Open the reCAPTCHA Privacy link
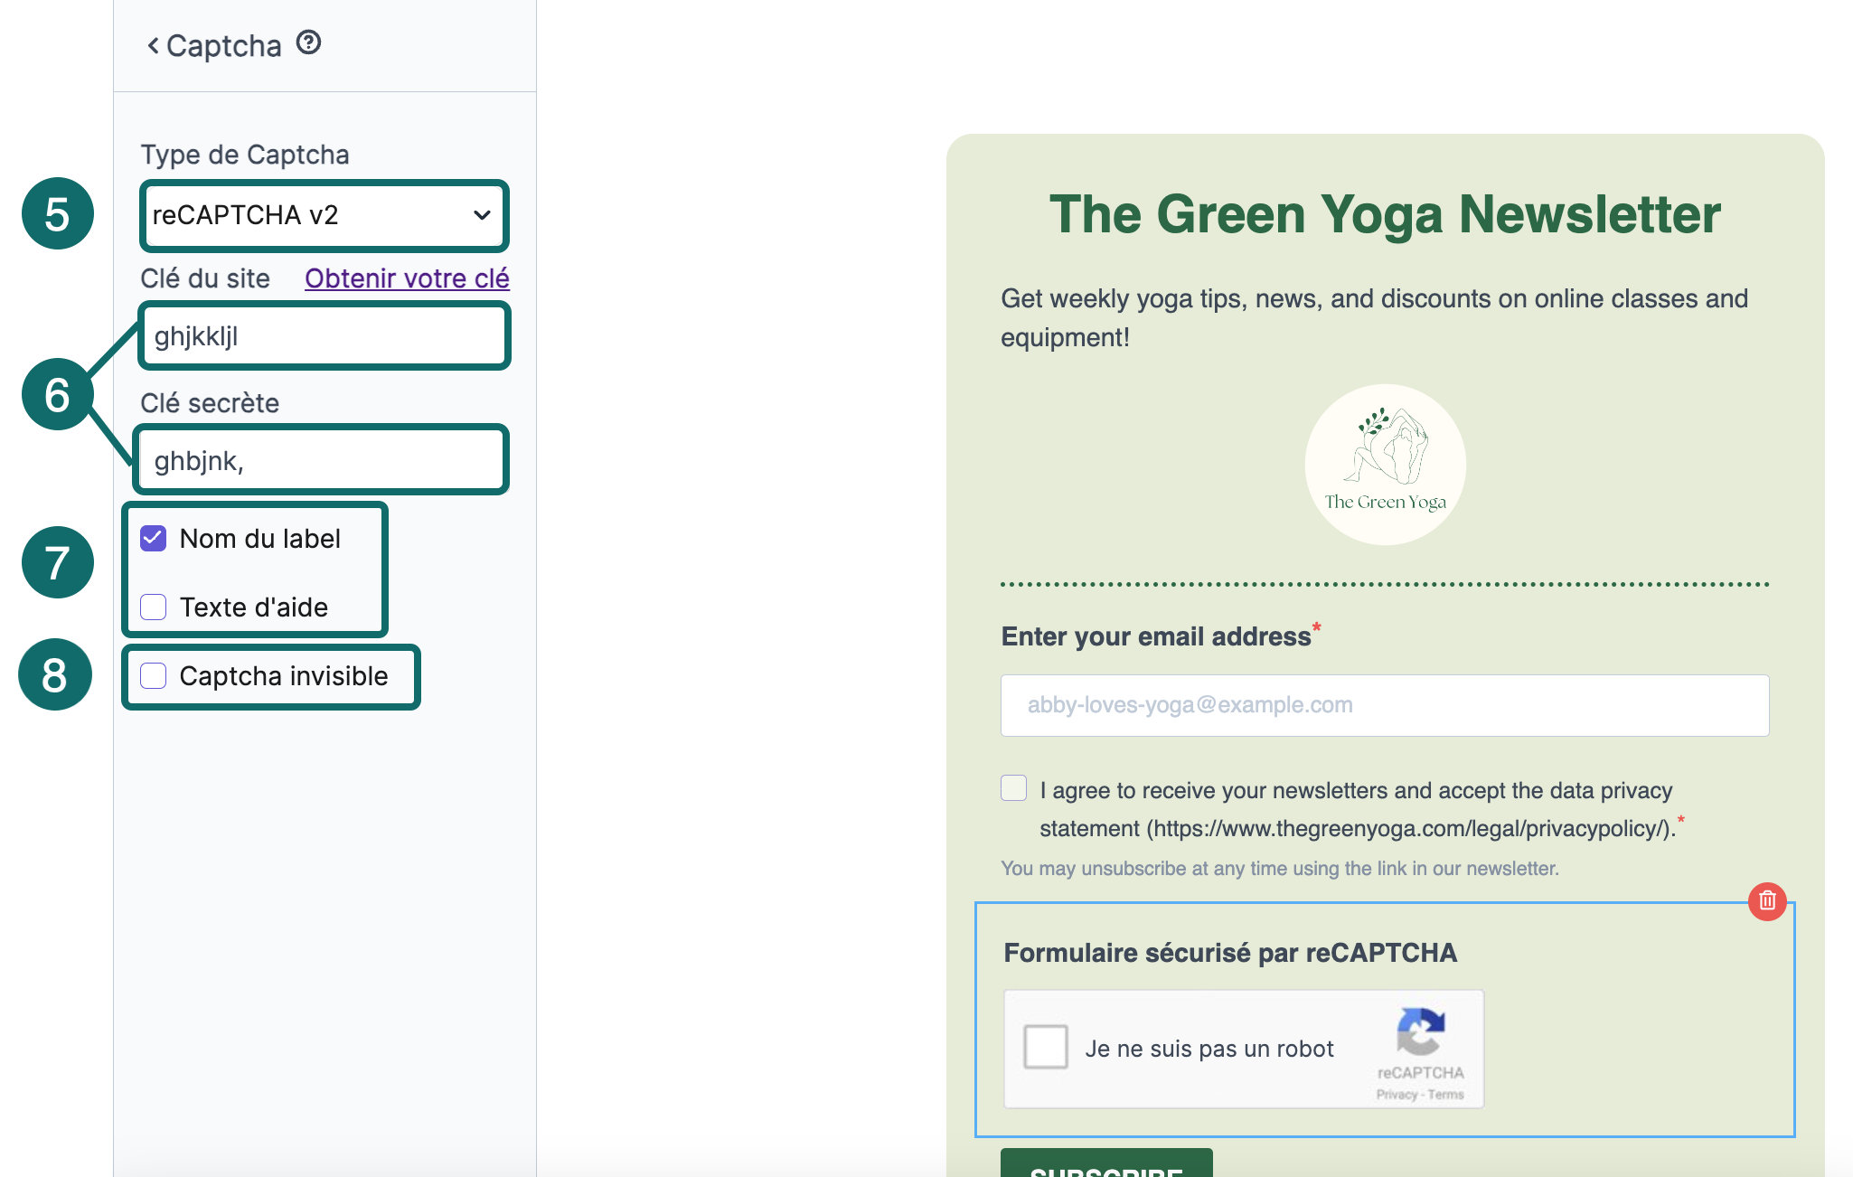Viewport: 1853px width, 1177px height. (x=1397, y=1095)
